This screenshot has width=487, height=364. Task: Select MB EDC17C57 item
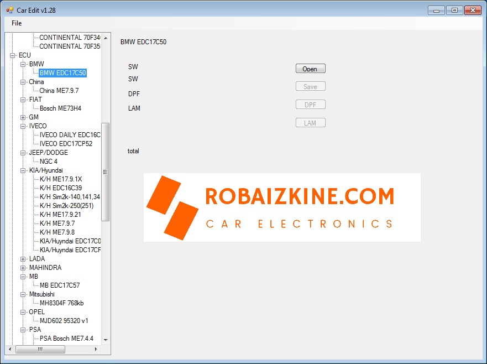pyautogui.click(x=60, y=285)
